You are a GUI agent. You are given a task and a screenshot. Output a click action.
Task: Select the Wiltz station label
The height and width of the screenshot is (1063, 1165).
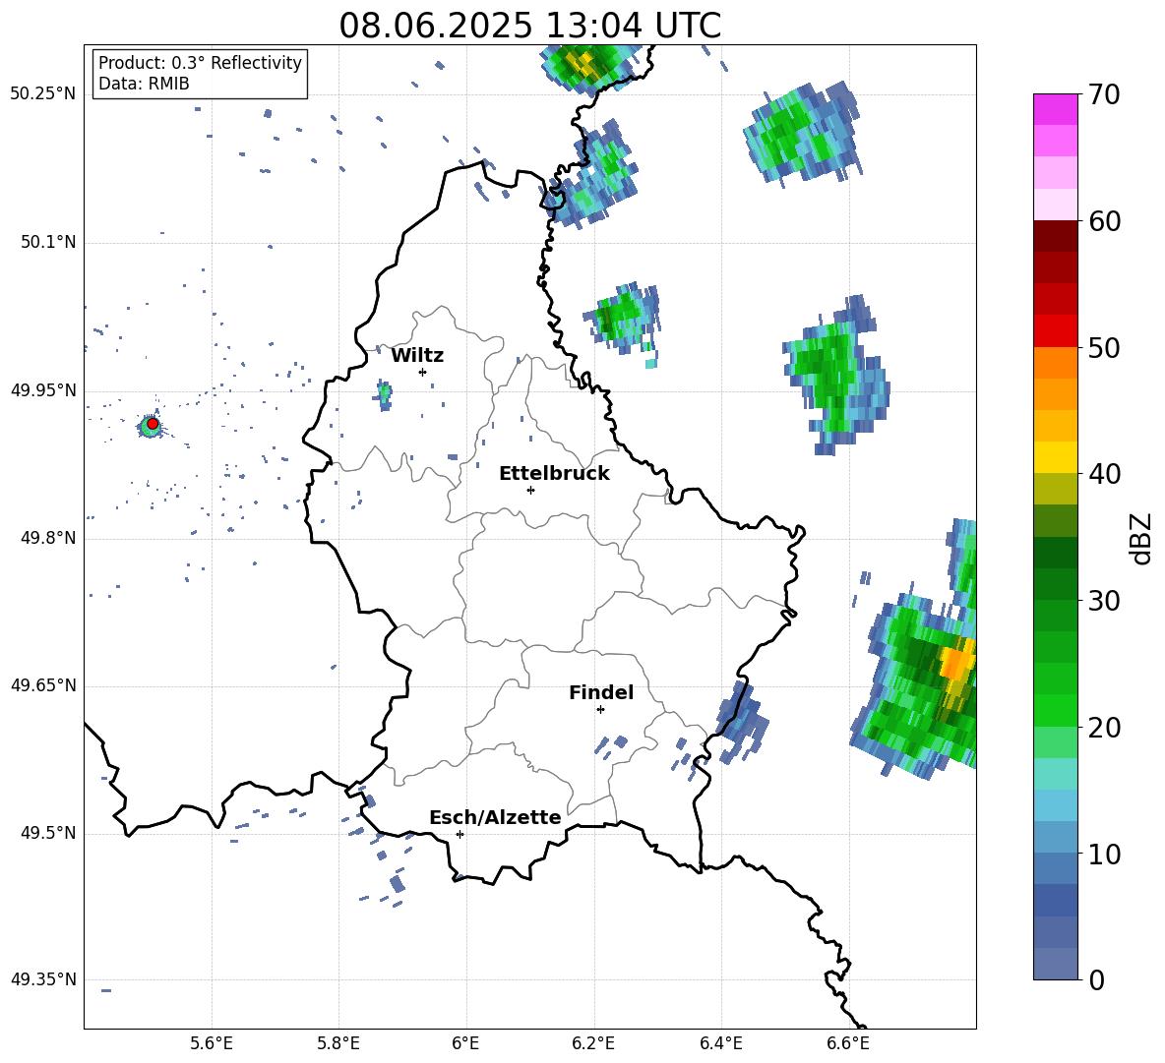[x=417, y=356]
